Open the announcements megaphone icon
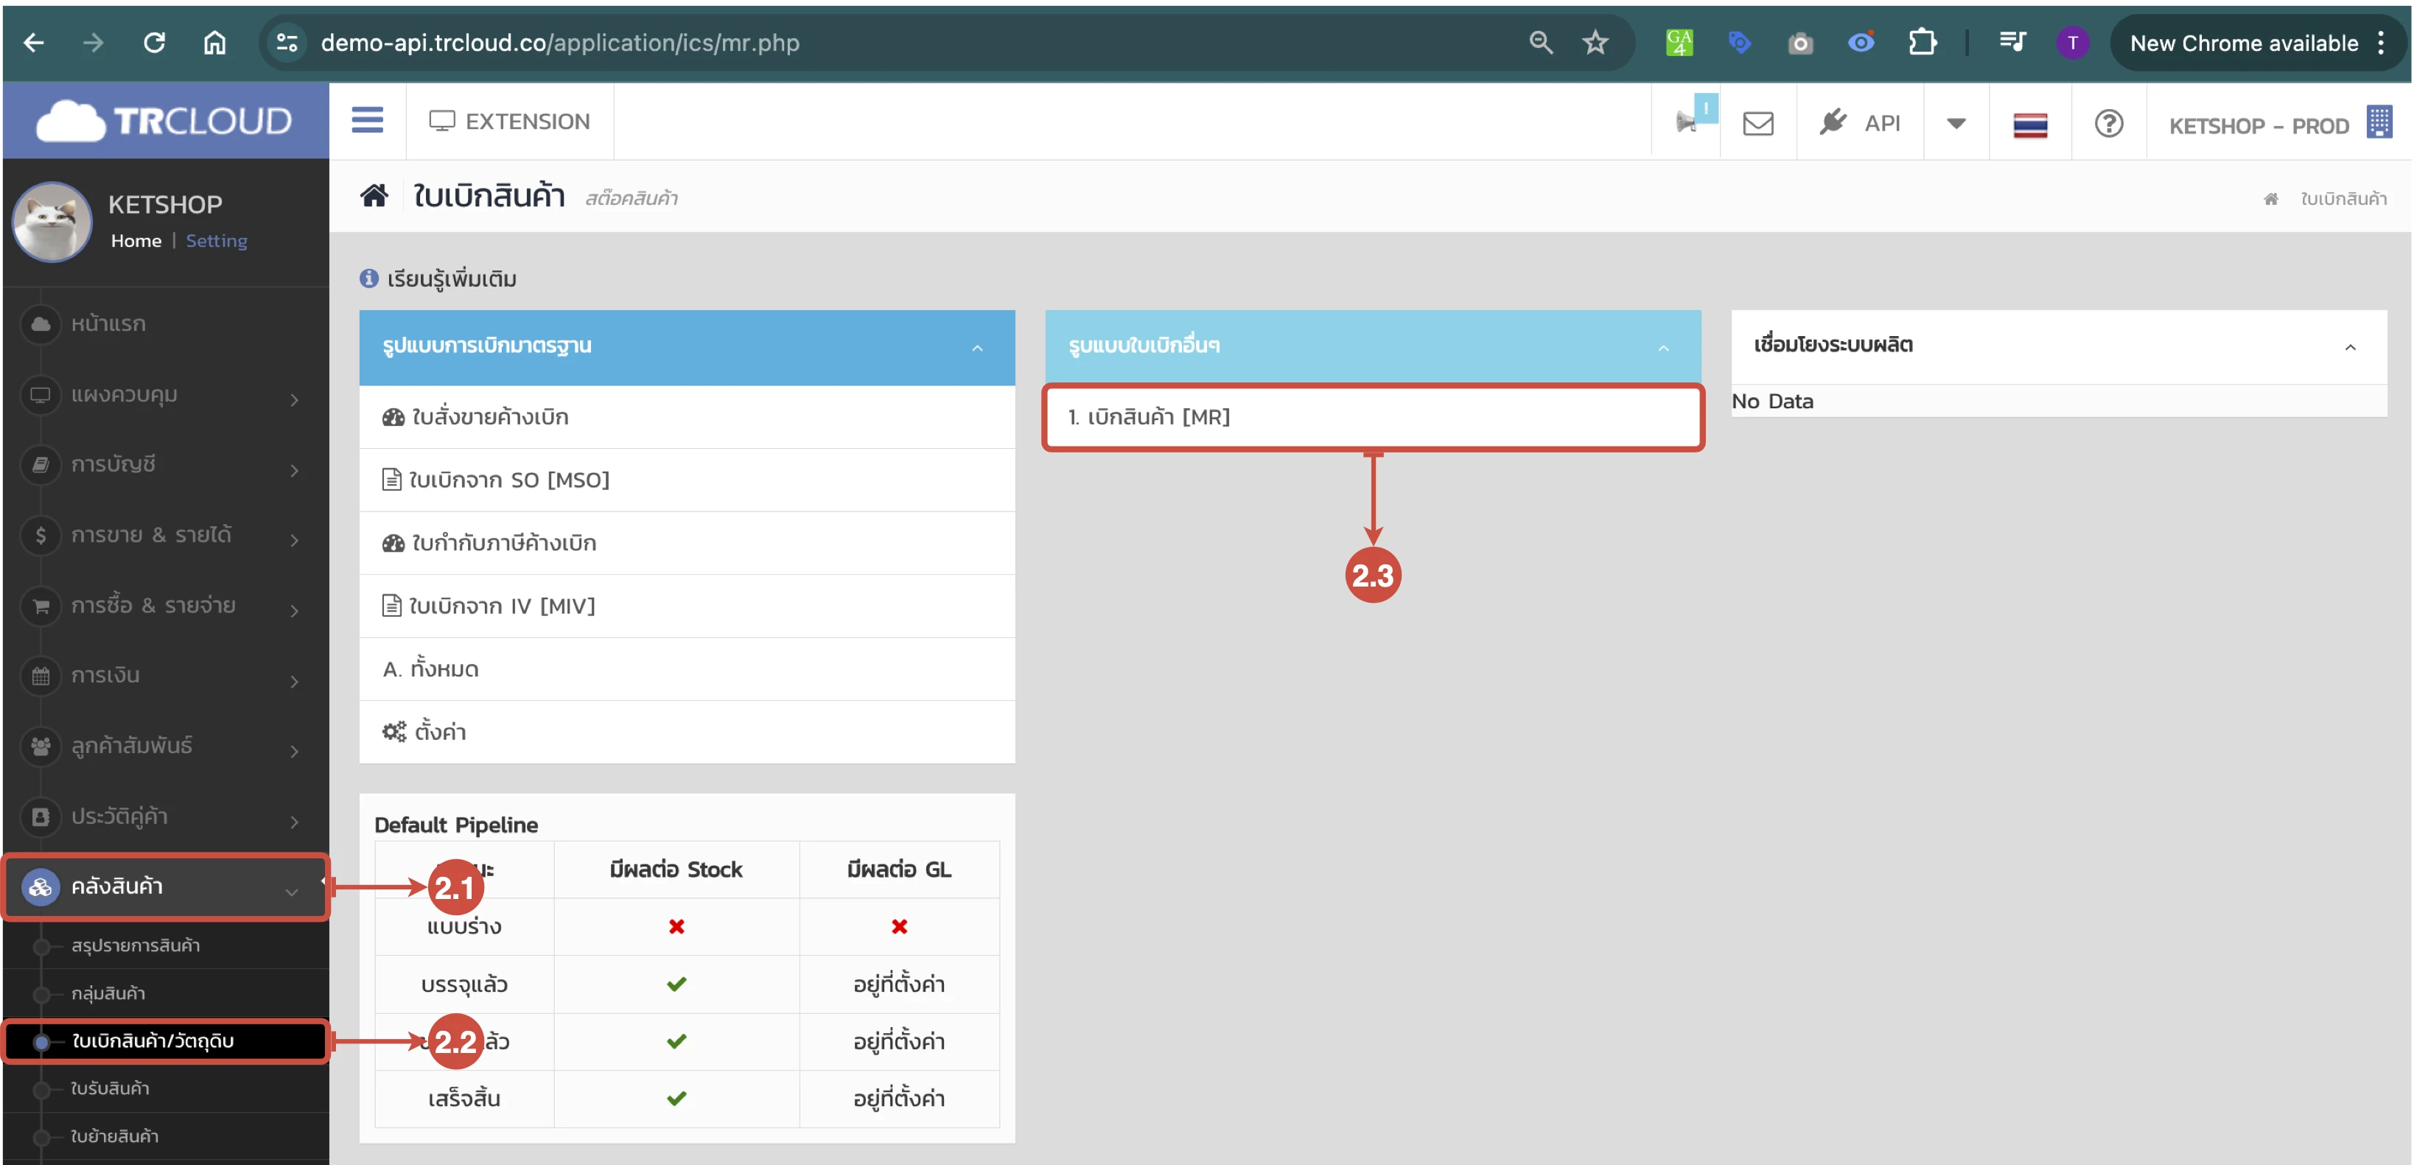The image size is (2417, 1165). [1687, 122]
